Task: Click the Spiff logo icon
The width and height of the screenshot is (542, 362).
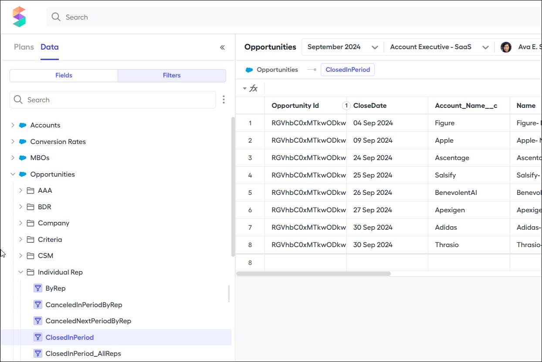Action: coord(19,17)
